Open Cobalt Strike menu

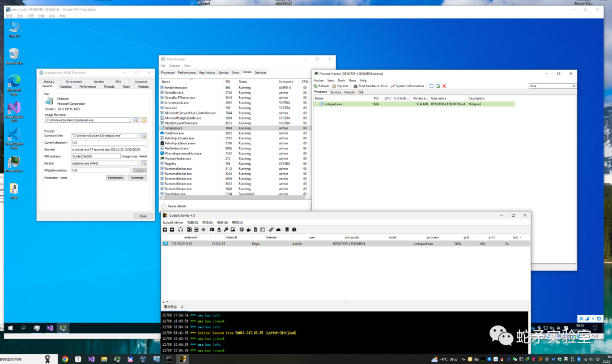point(172,222)
